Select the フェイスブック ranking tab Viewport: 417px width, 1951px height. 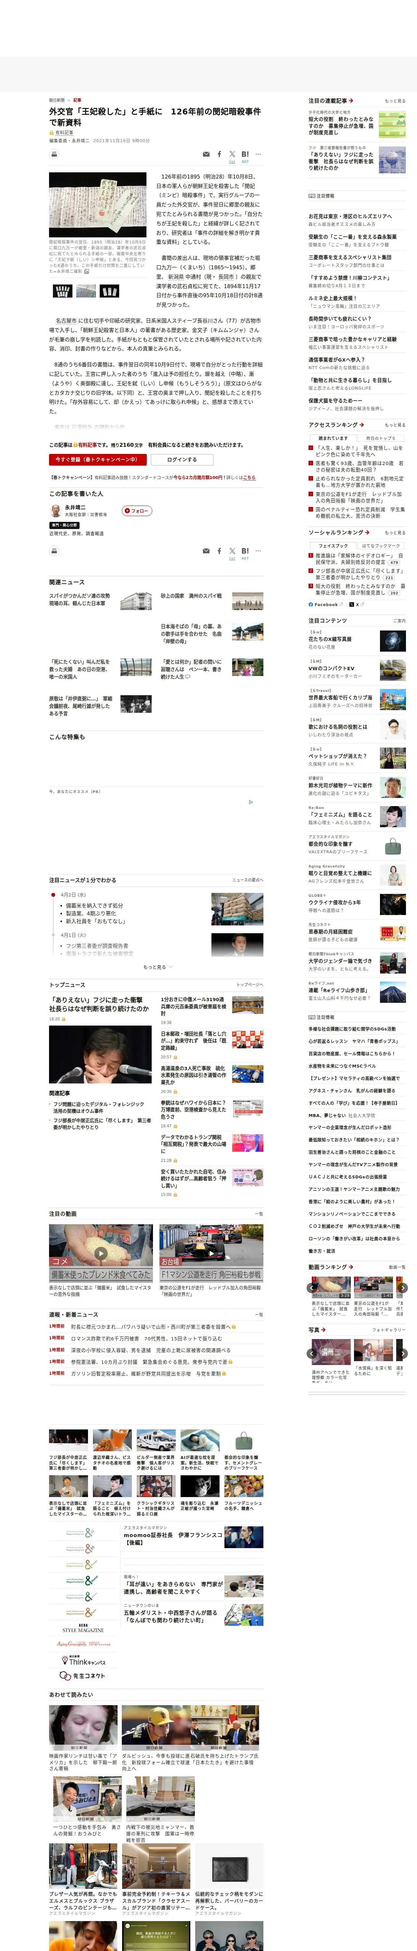click(x=333, y=545)
